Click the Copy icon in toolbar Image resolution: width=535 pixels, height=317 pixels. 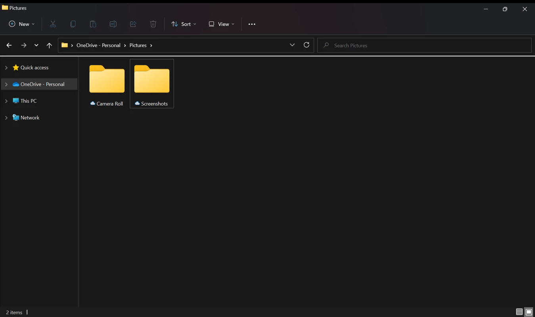click(73, 24)
